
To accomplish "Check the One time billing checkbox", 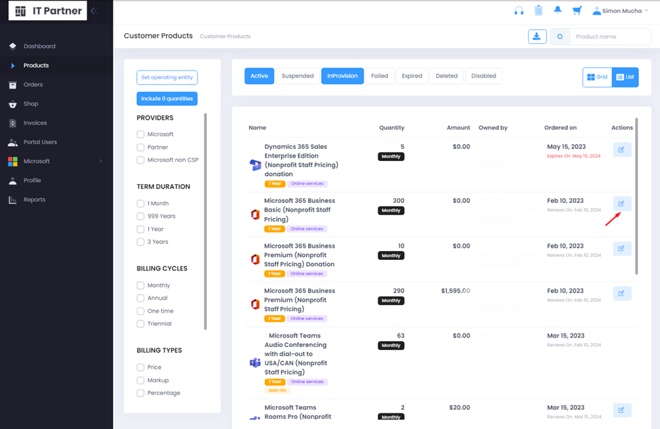I will 141,311.
